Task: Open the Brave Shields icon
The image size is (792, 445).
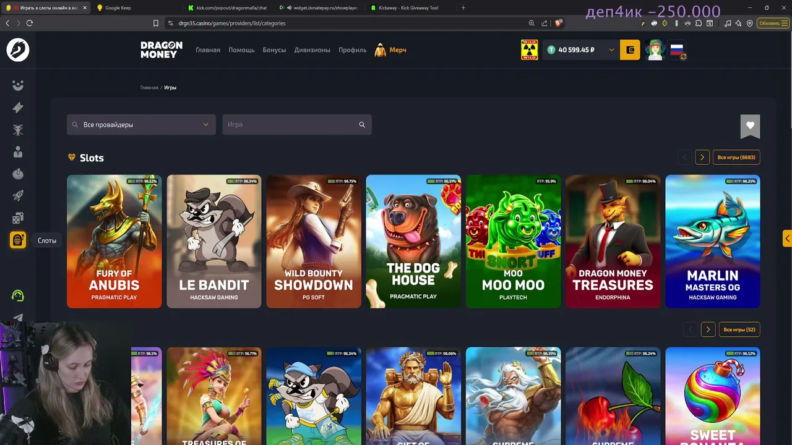Action: (x=558, y=23)
